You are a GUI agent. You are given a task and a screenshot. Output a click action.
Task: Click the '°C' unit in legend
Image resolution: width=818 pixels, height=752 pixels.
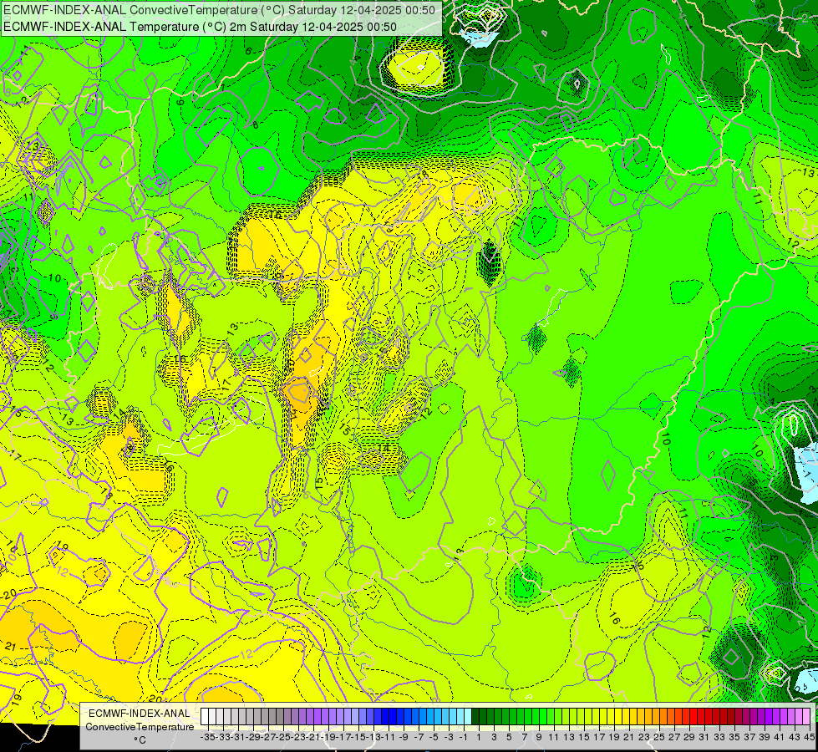point(140,739)
